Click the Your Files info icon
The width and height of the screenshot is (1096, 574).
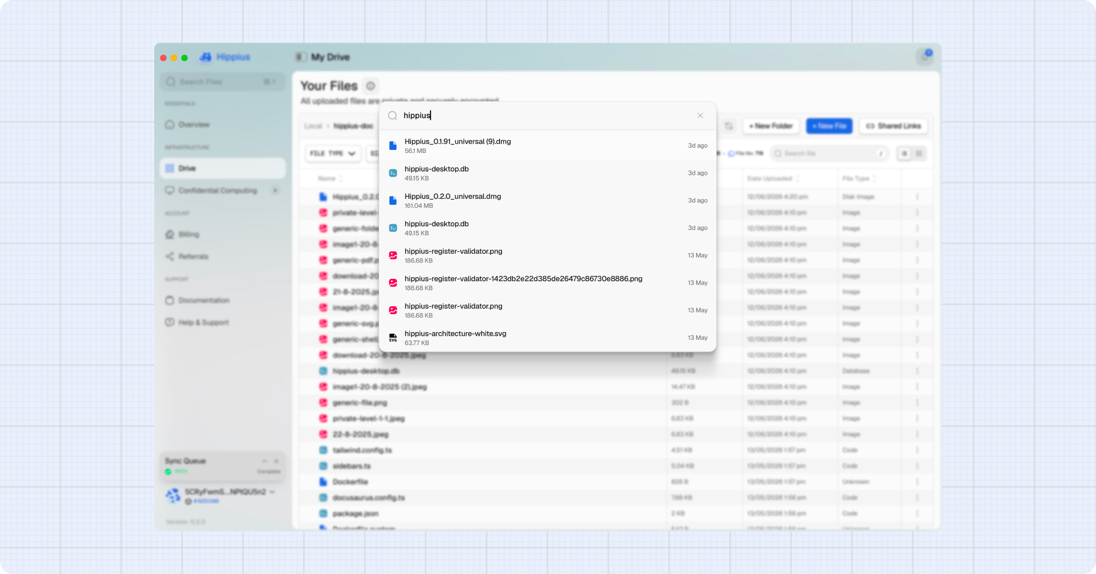point(370,86)
